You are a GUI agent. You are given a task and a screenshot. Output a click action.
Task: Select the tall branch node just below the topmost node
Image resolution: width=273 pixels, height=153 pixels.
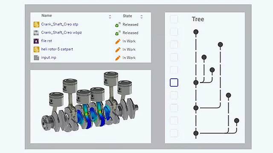pyautogui.click(x=220, y=45)
